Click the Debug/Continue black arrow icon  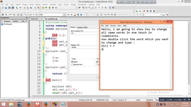tap(80, 8)
